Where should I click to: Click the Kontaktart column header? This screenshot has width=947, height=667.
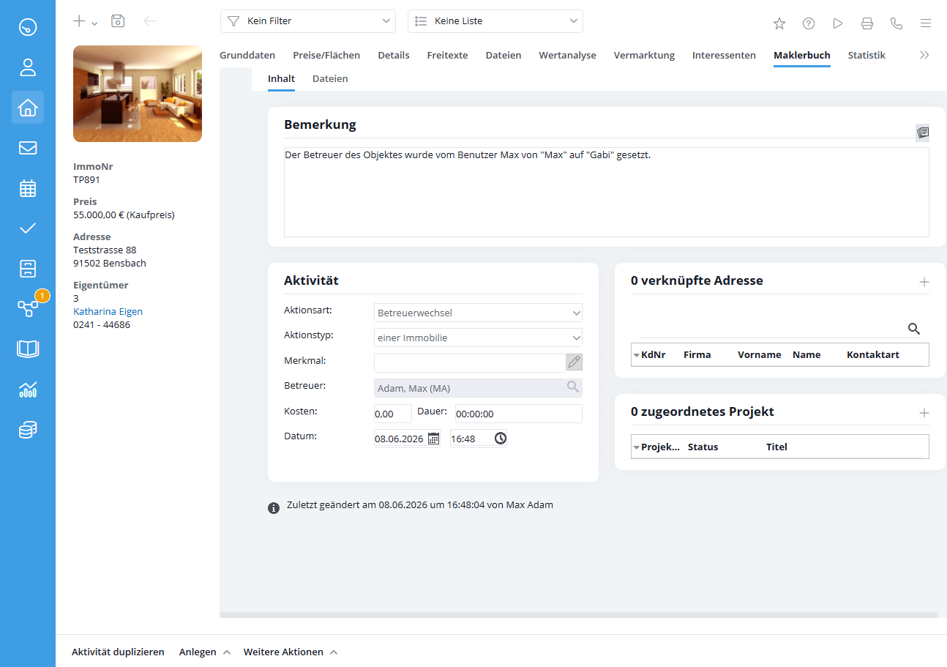coord(873,354)
